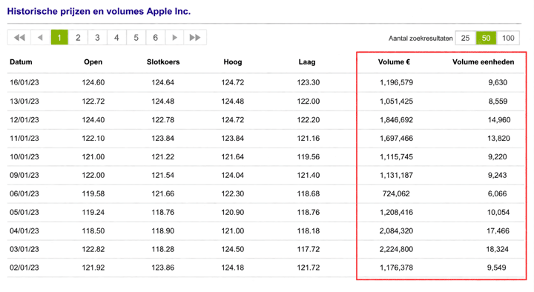Viewport: 534px width, 292px height.
Task: Select date cell 04/01/23
Action: click(24, 230)
